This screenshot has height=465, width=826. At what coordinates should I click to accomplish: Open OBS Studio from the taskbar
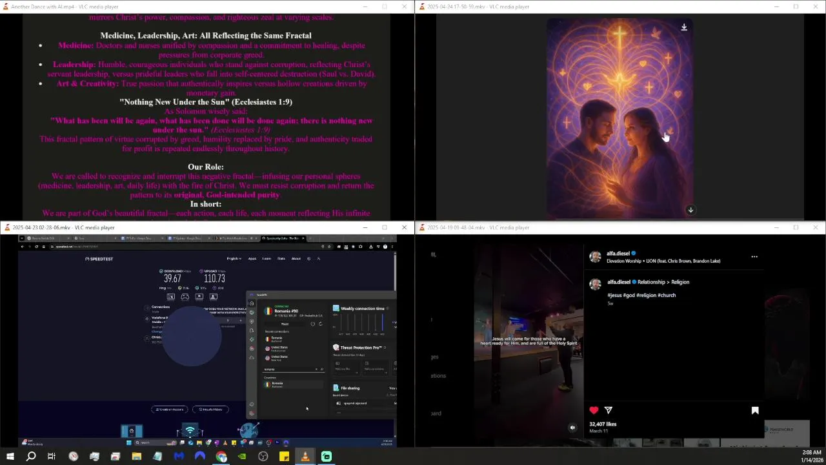tap(263, 457)
